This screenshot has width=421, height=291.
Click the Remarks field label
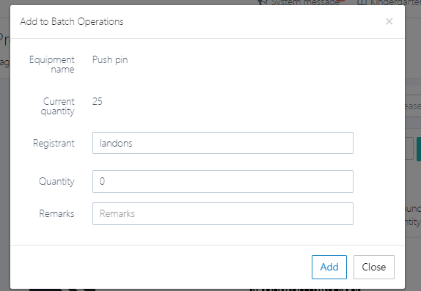click(x=56, y=214)
